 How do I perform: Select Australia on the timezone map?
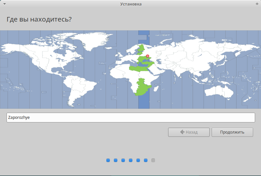pyautogui.click(x=219, y=92)
